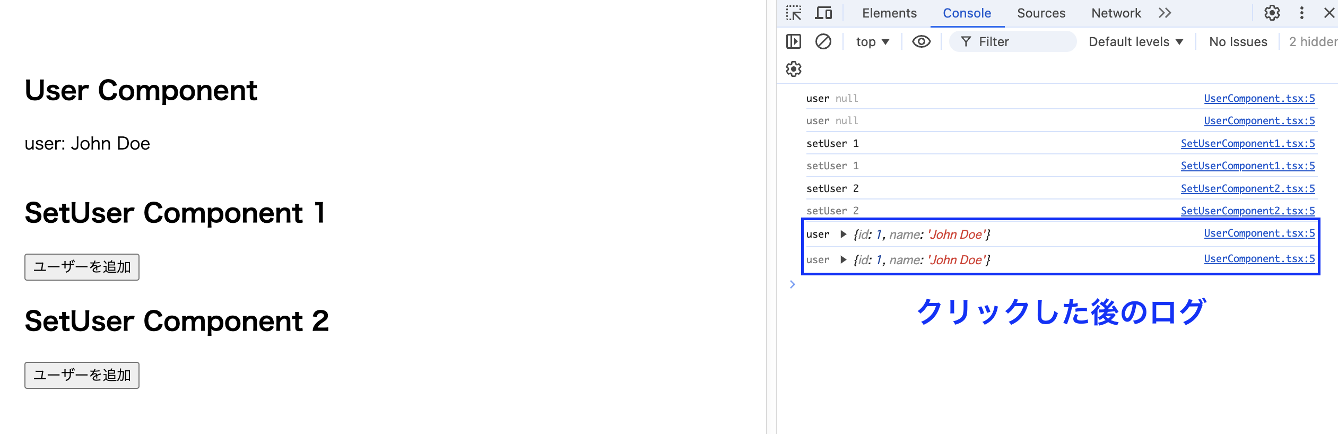Open DevTools settings gear in the top bar
1338x434 pixels.
point(1272,13)
